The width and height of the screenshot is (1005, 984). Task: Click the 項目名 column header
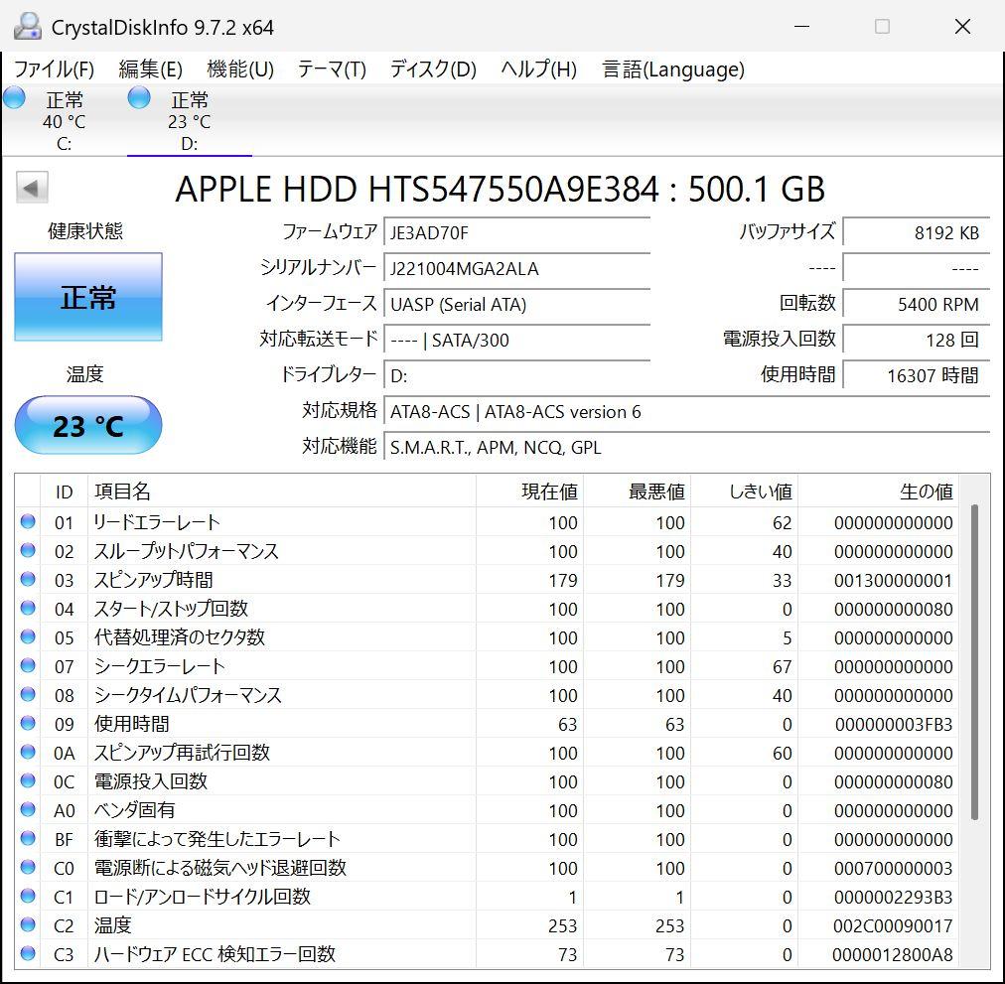(x=282, y=492)
